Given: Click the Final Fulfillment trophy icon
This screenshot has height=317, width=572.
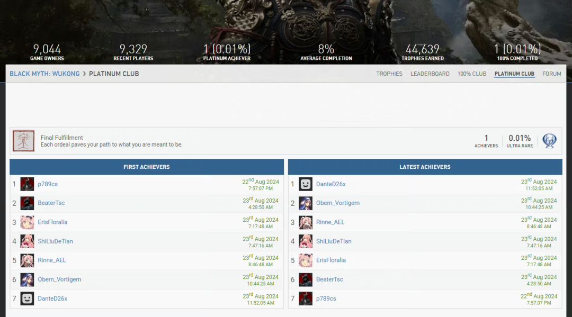Looking at the screenshot, I should point(24,141).
